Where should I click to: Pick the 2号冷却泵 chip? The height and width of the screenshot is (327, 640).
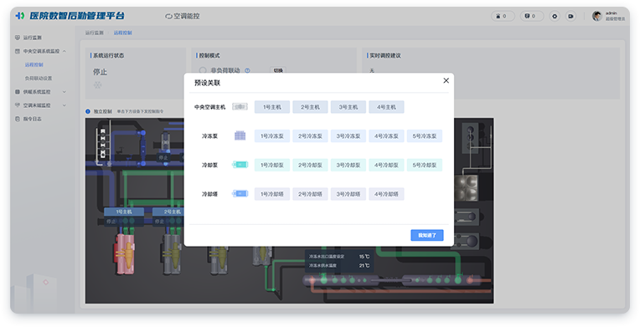[310, 165]
